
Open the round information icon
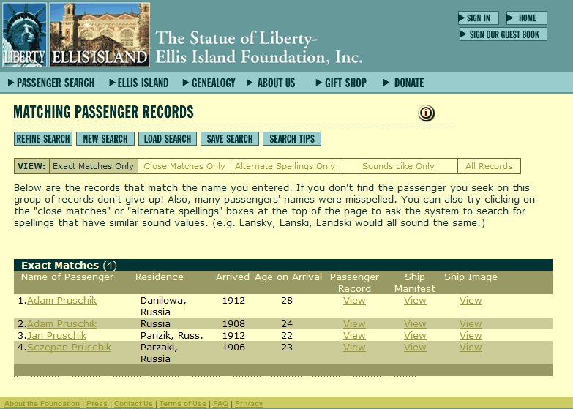click(426, 113)
